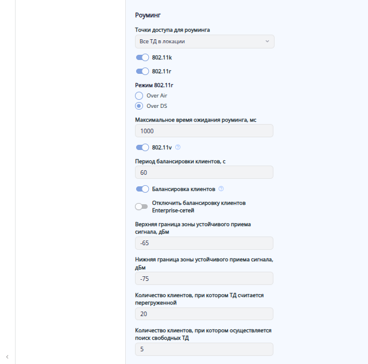This screenshot has width=368, height=364.
Task: Focus the Верхняя граница field showing -65
Action: [204, 243]
